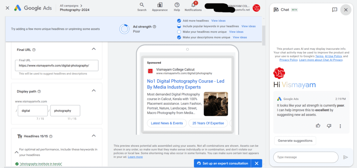Collapse the Display path section
Image resolution: width=357 pixels, height=168 pixels.
point(93,91)
